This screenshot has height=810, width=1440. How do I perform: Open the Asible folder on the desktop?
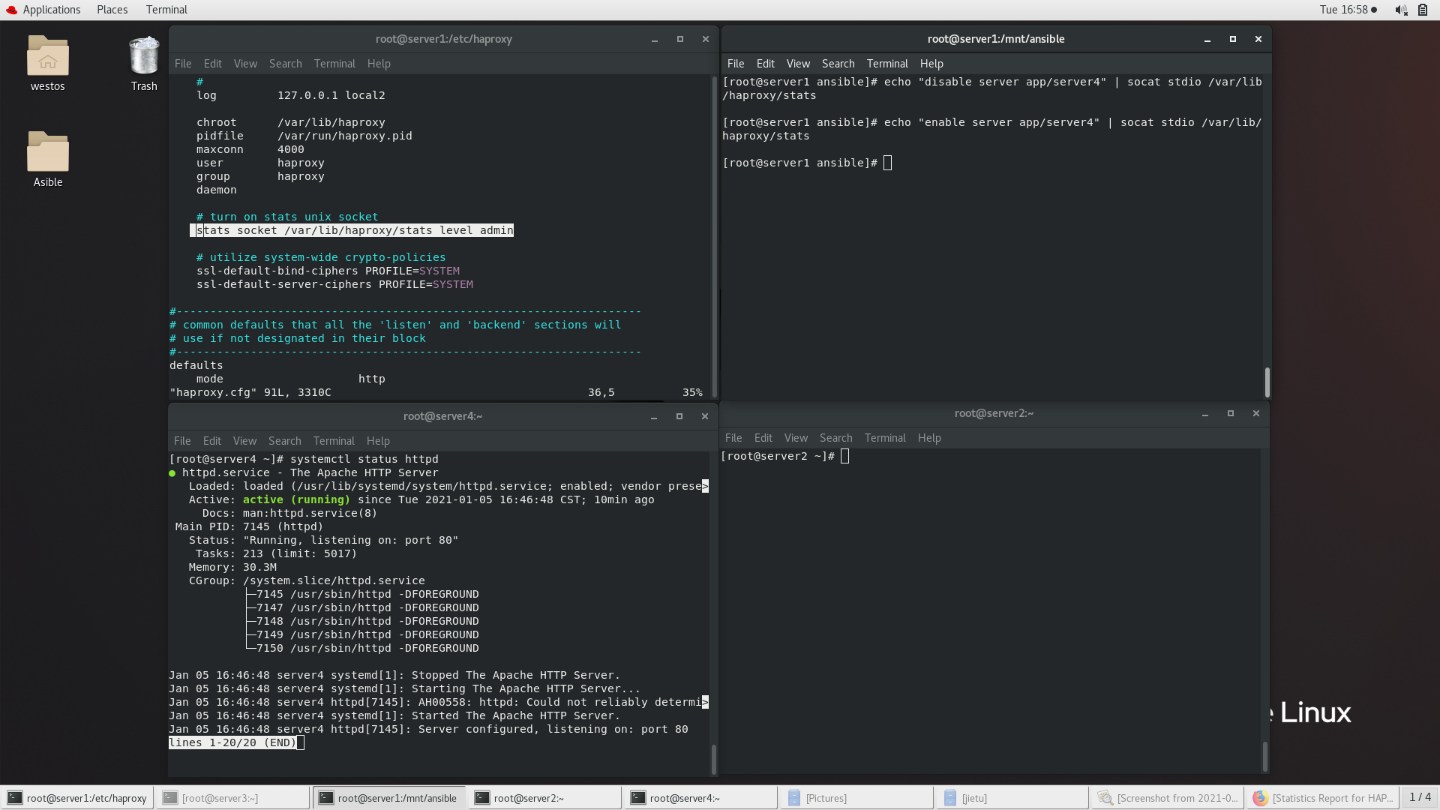[x=47, y=153]
